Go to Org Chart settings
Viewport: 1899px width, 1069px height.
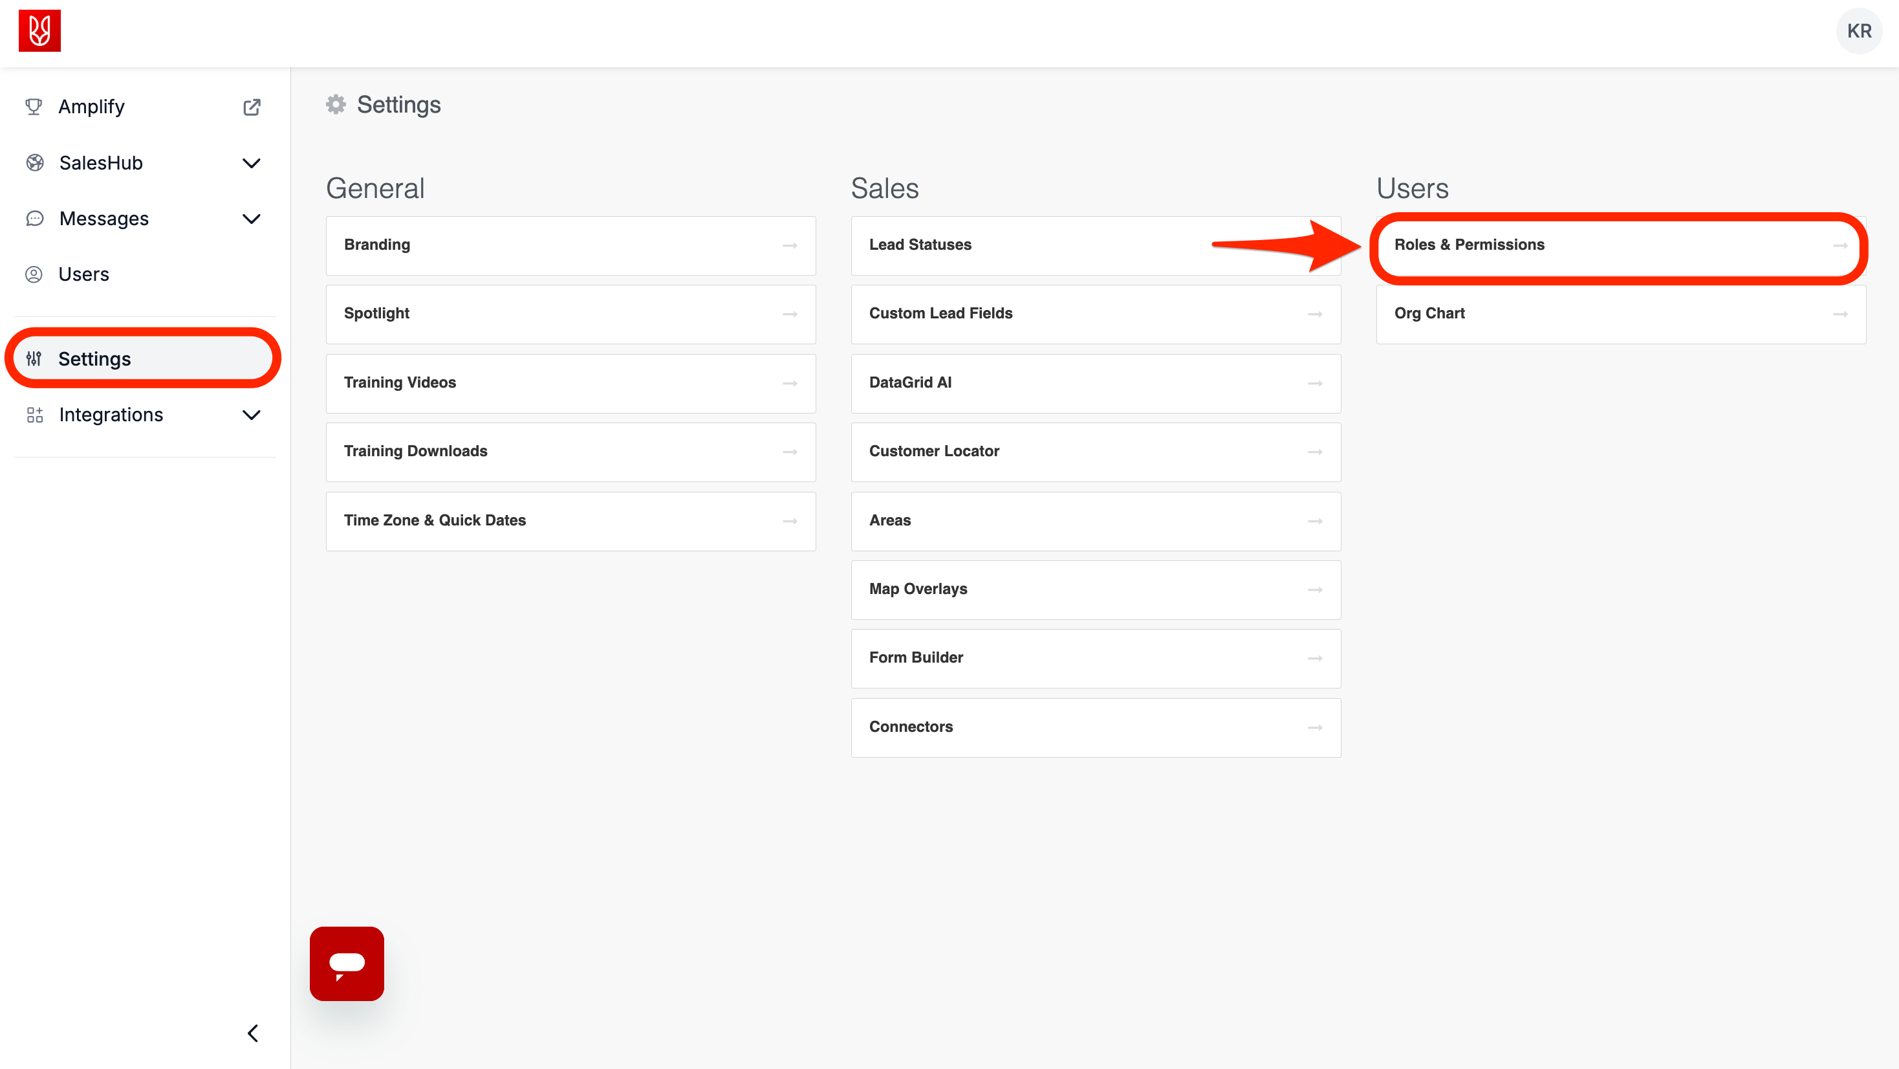(x=1619, y=314)
